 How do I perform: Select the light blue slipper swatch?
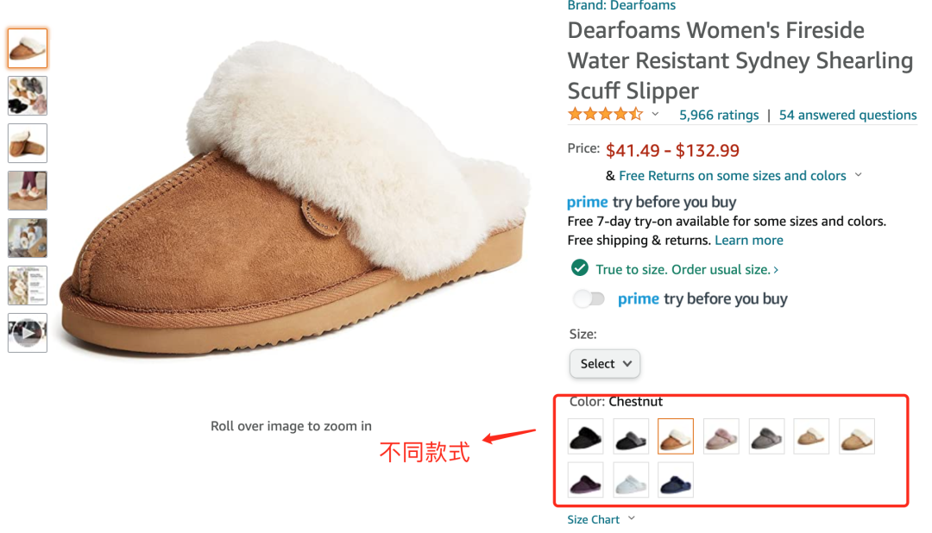[631, 480]
